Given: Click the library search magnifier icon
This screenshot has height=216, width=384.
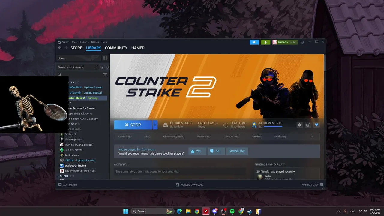Looking at the screenshot, I should pos(59,75).
